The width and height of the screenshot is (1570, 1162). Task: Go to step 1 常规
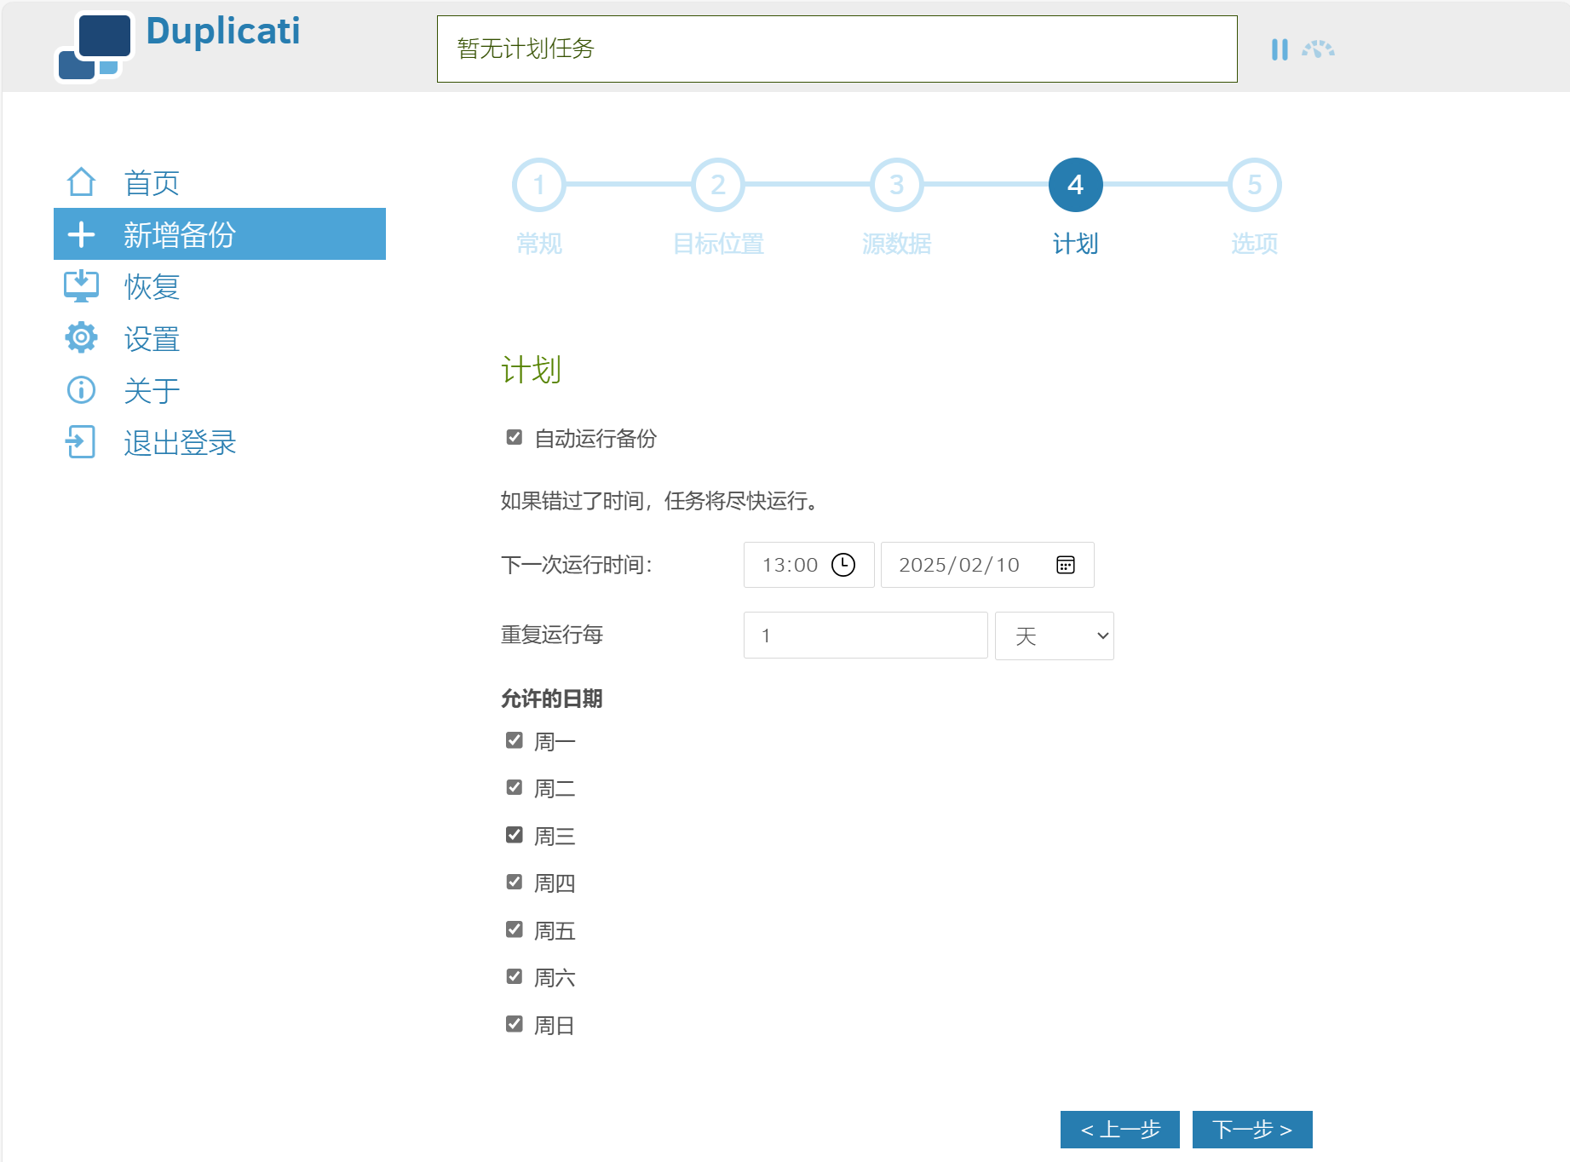[539, 184]
